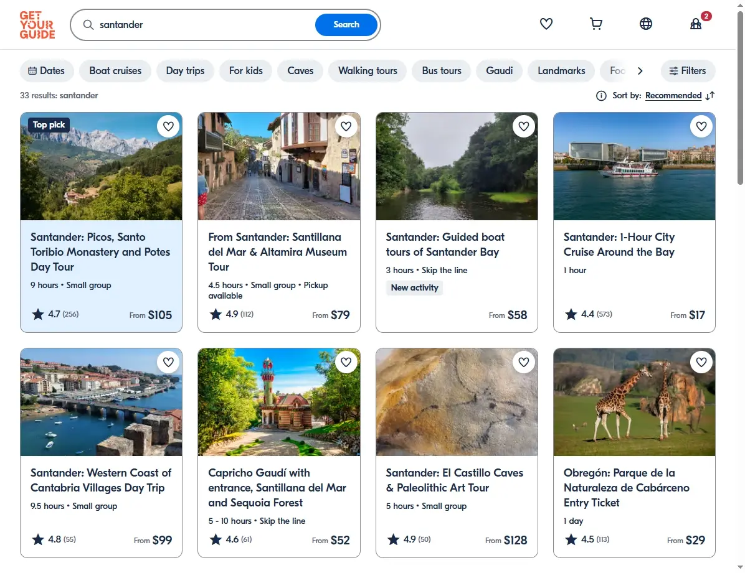Viewport: 745px width, 573px height.
Task: Open Western Coast of Cantabria Villages title
Action: pos(101,480)
